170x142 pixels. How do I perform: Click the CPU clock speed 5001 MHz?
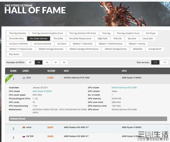click(x=37, y=95)
